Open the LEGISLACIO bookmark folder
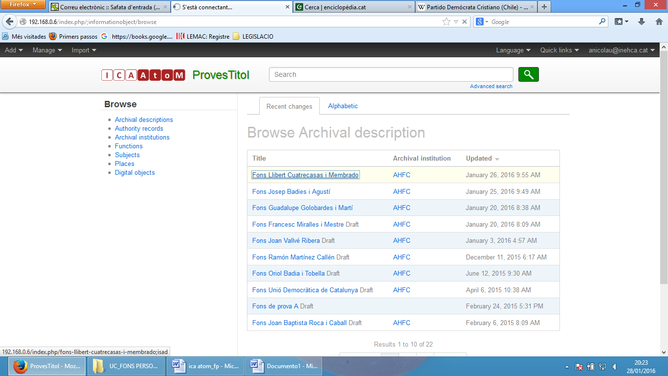668x376 pixels. coord(253,36)
